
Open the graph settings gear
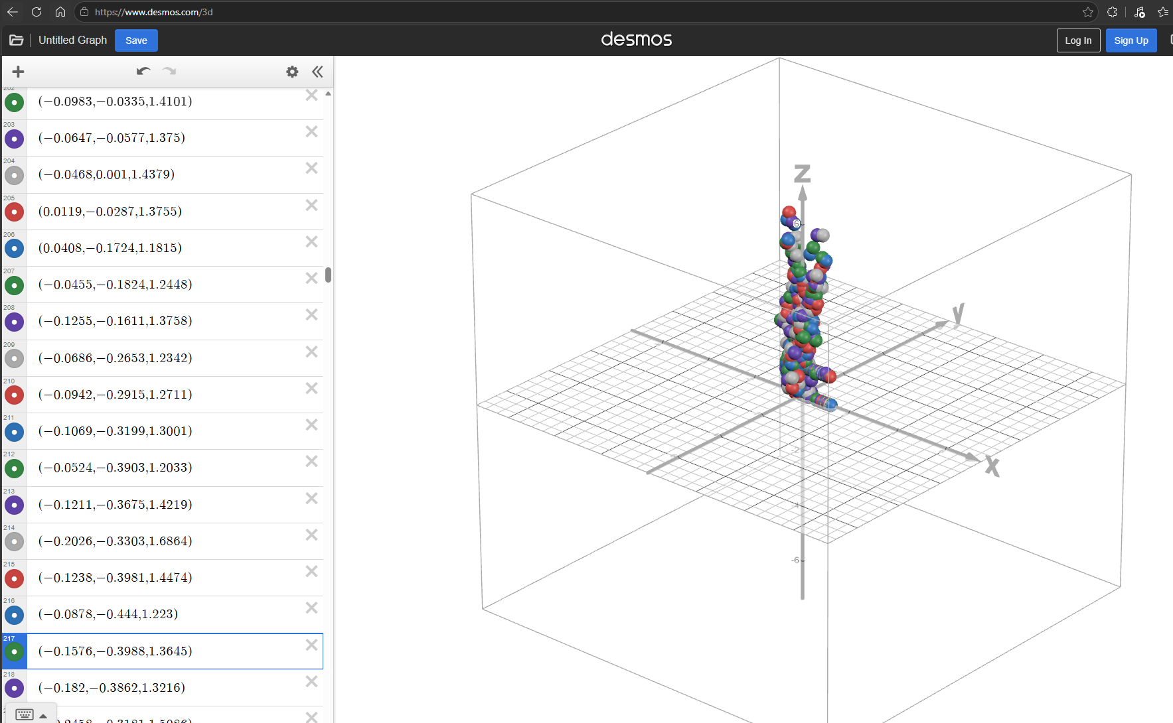(292, 72)
